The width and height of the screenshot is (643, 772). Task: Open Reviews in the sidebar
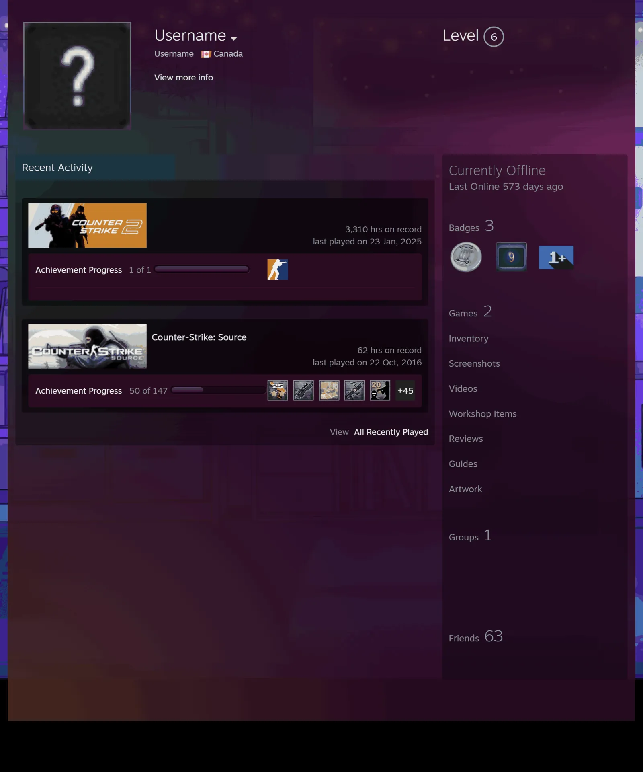pyautogui.click(x=466, y=439)
